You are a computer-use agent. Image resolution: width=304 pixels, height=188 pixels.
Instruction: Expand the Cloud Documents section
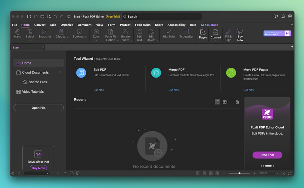(x=60, y=72)
